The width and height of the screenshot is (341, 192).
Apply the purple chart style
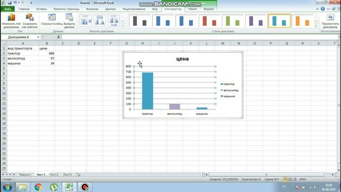[x=256, y=21]
